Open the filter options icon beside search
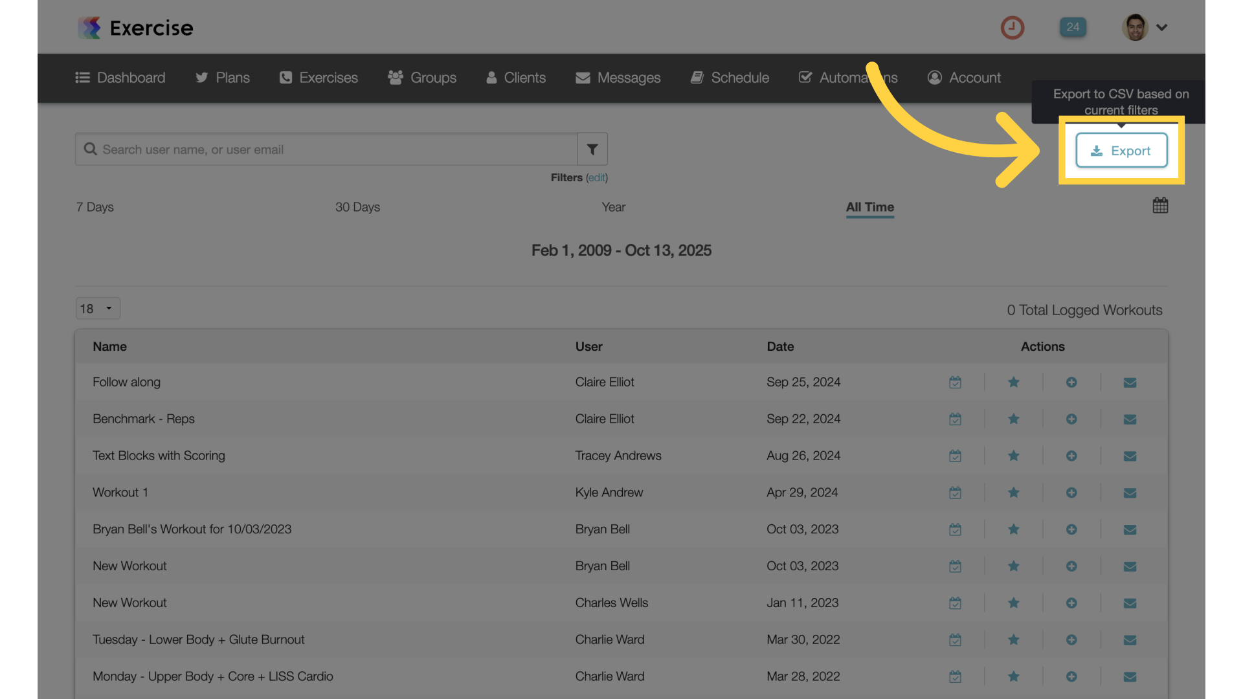This screenshot has height=699, width=1243. (x=592, y=149)
